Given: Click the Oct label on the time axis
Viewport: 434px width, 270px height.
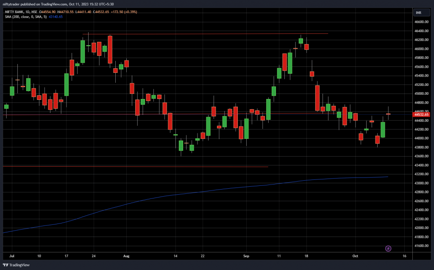Looking at the screenshot, I should pyautogui.click(x=355, y=256).
